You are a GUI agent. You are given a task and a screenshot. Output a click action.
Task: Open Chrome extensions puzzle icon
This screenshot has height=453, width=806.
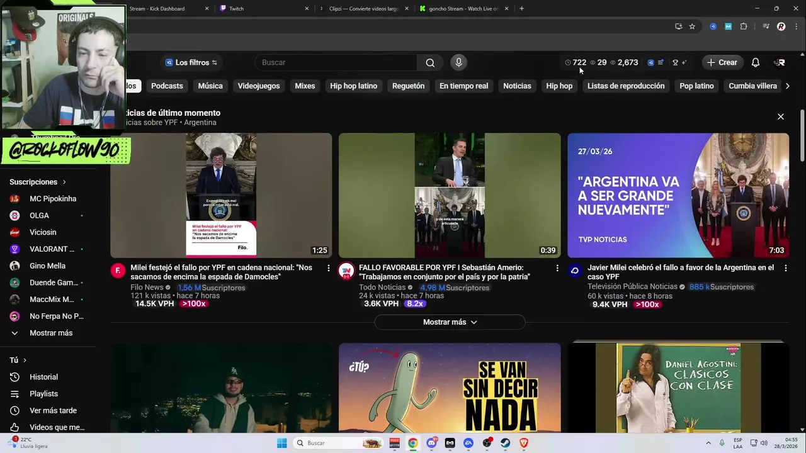click(x=744, y=26)
